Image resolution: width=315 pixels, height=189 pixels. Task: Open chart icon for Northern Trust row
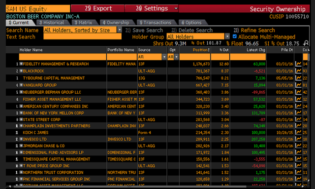(x=298, y=173)
